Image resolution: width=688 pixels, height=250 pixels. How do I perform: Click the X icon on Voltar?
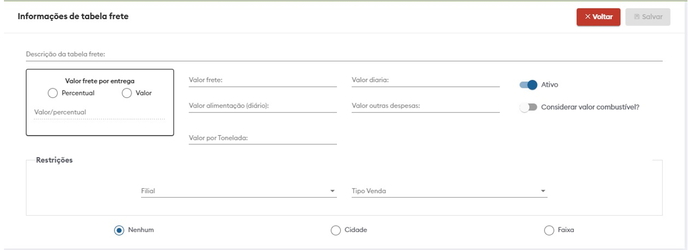(x=588, y=17)
